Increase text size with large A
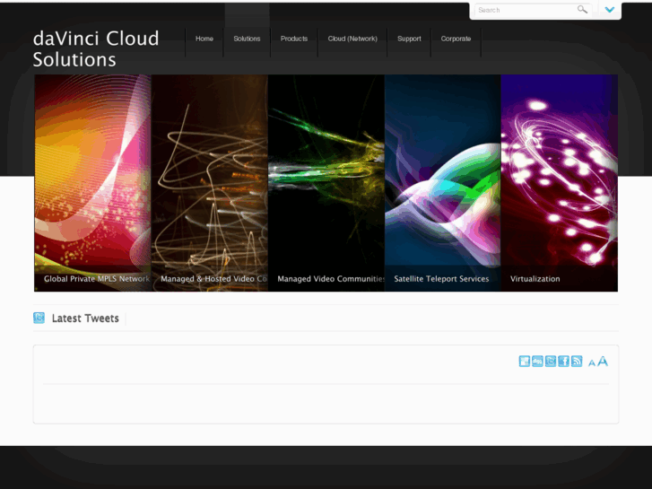Viewport: 652px width, 489px height. click(603, 362)
